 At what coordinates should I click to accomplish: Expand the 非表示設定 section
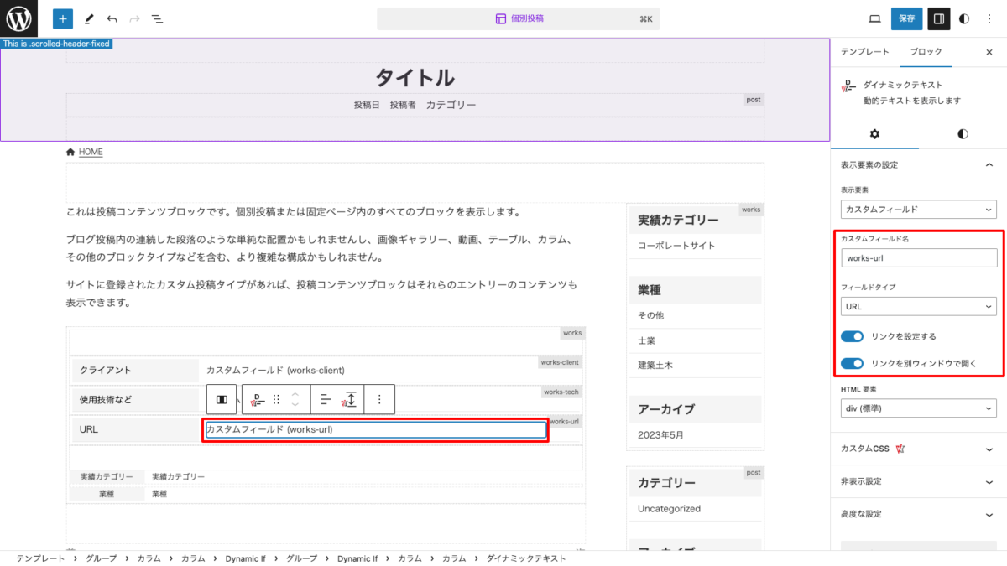coord(919,481)
